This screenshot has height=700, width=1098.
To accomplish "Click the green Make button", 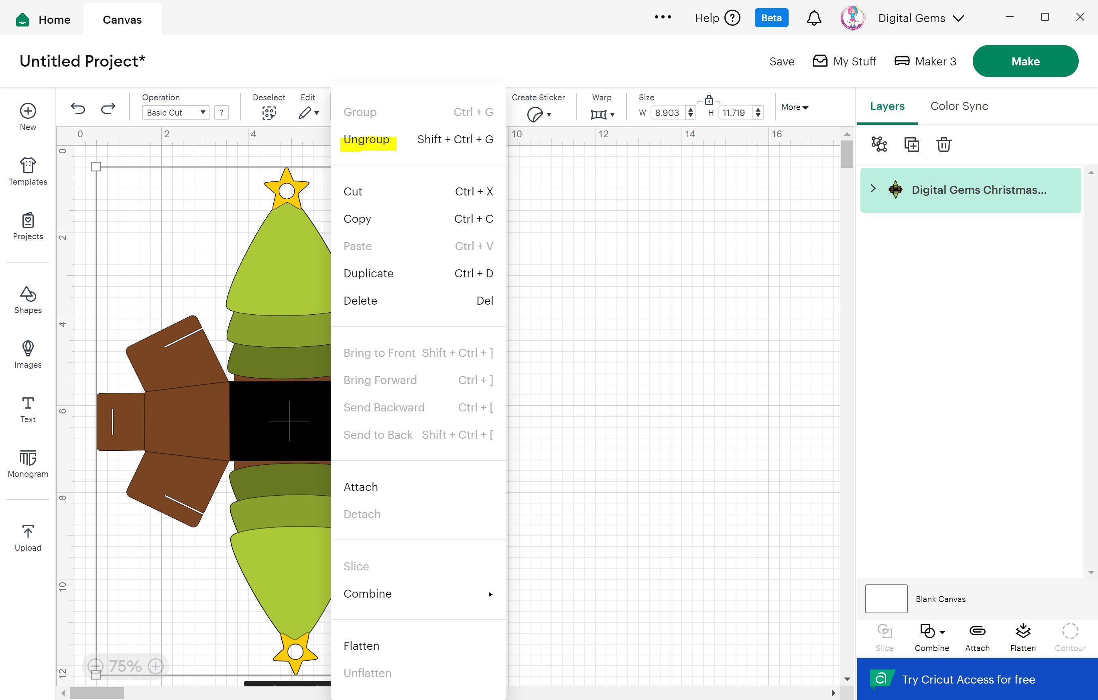I will pos(1025,61).
